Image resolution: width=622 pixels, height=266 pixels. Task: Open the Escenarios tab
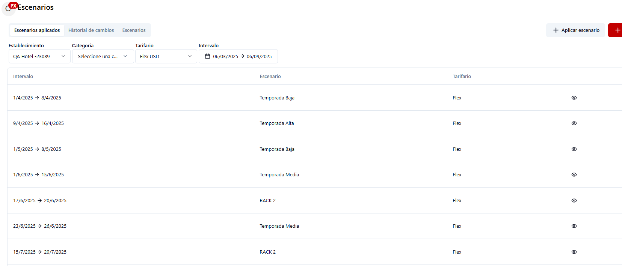134,30
